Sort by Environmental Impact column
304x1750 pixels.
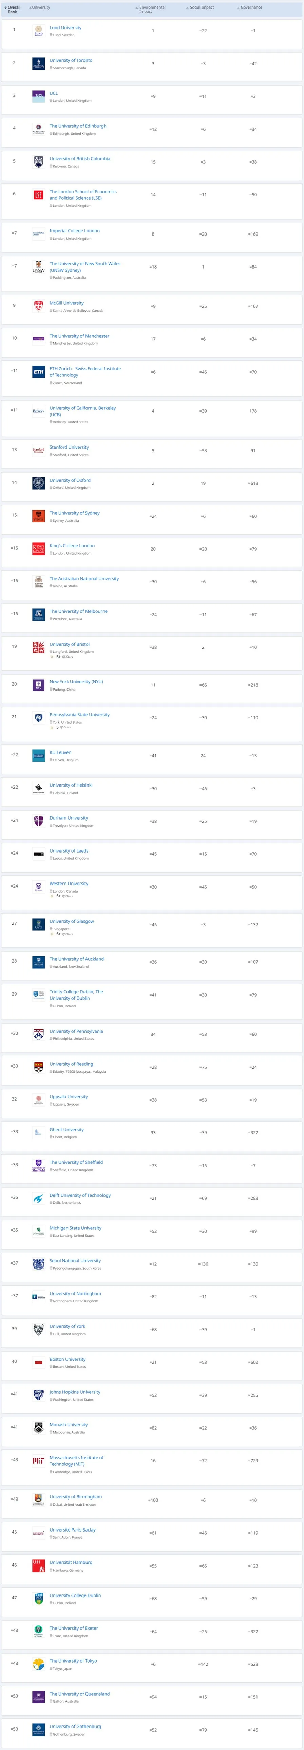pyautogui.click(x=152, y=9)
